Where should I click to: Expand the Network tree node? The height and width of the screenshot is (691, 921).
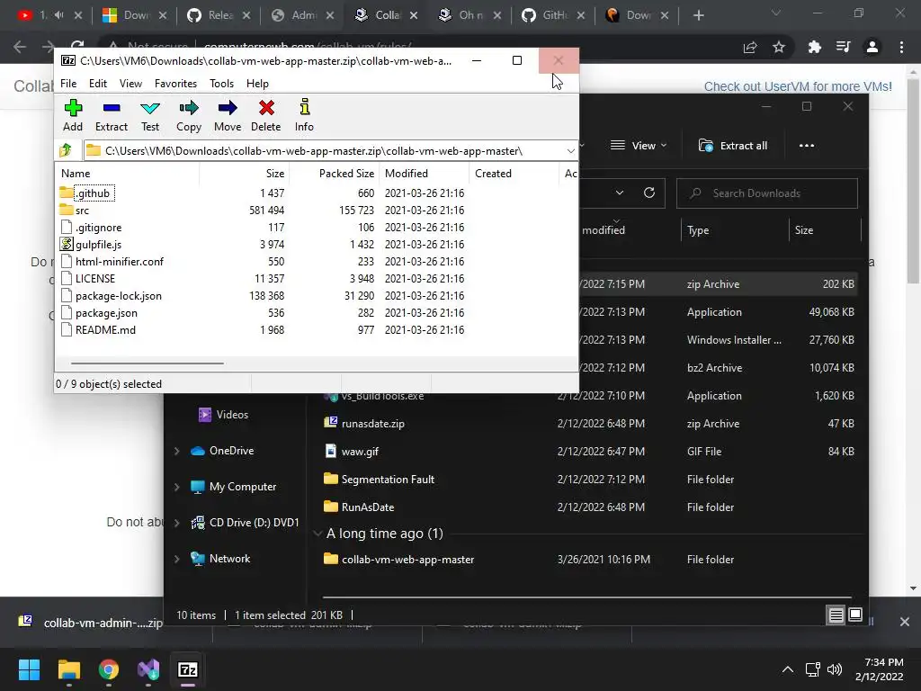coord(176,559)
